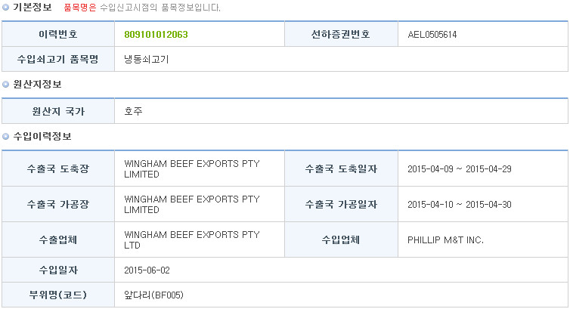Viewport: 570px width, 309px height.
Task: Click the bullet icon beside 기본정보
Action: point(5,8)
